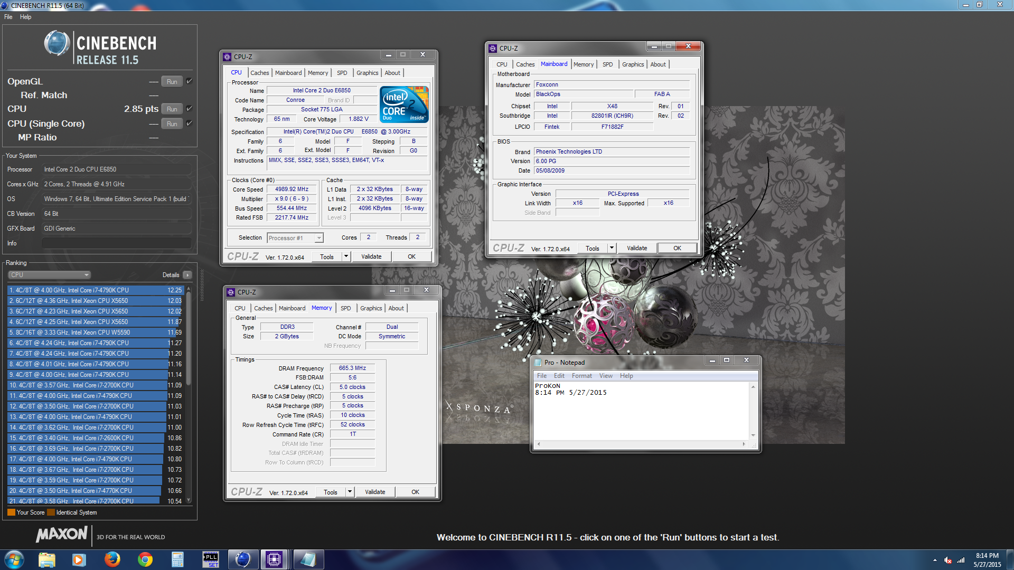Viewport: 1014px width, 570px height.
Task: Click OK in Mainboard CPU-Z window
Action: [678, 248]
